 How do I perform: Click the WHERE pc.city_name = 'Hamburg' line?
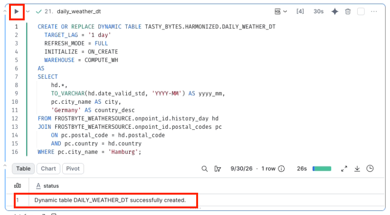point(89,152)
